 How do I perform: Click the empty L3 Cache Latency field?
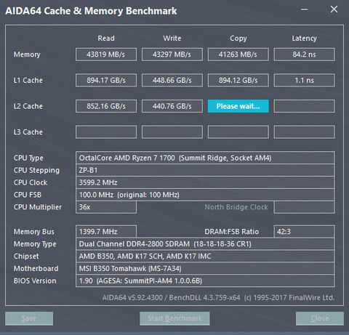pyautogui.click(x=304, y=132)
